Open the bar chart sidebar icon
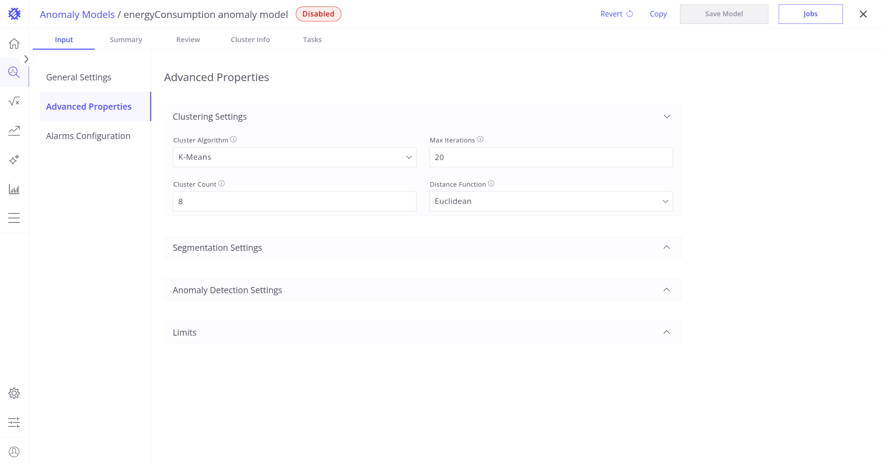 14,189
